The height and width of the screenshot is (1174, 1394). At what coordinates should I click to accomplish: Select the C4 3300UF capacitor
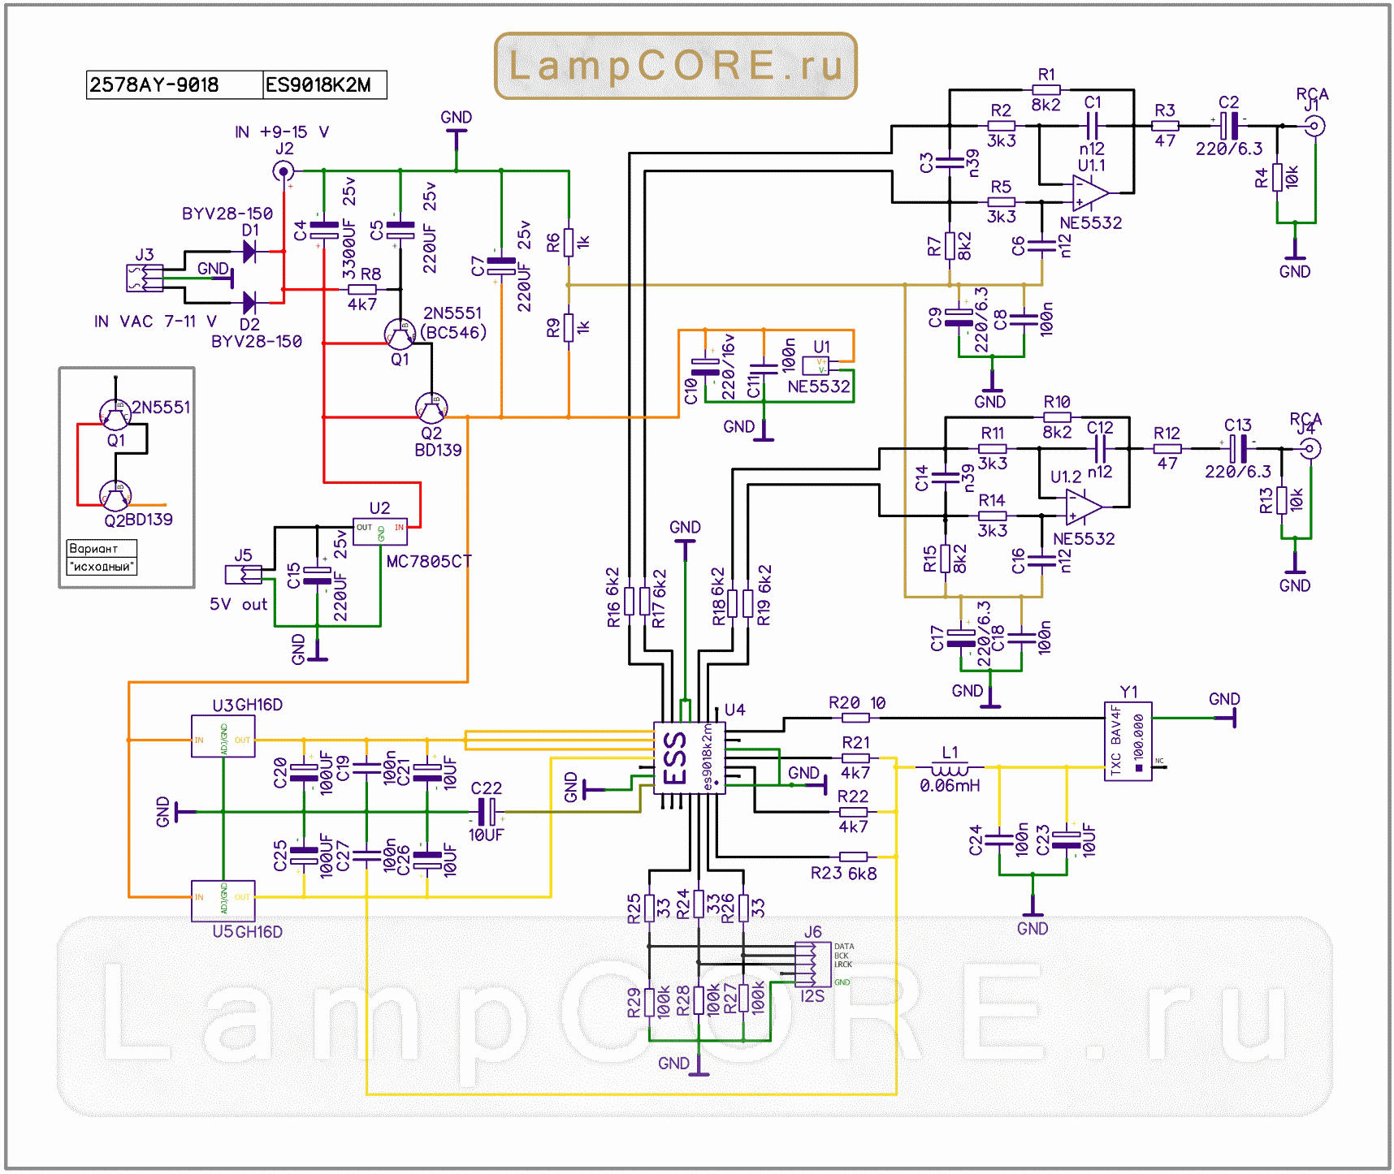pyautogui.click(x=323, y=231)
